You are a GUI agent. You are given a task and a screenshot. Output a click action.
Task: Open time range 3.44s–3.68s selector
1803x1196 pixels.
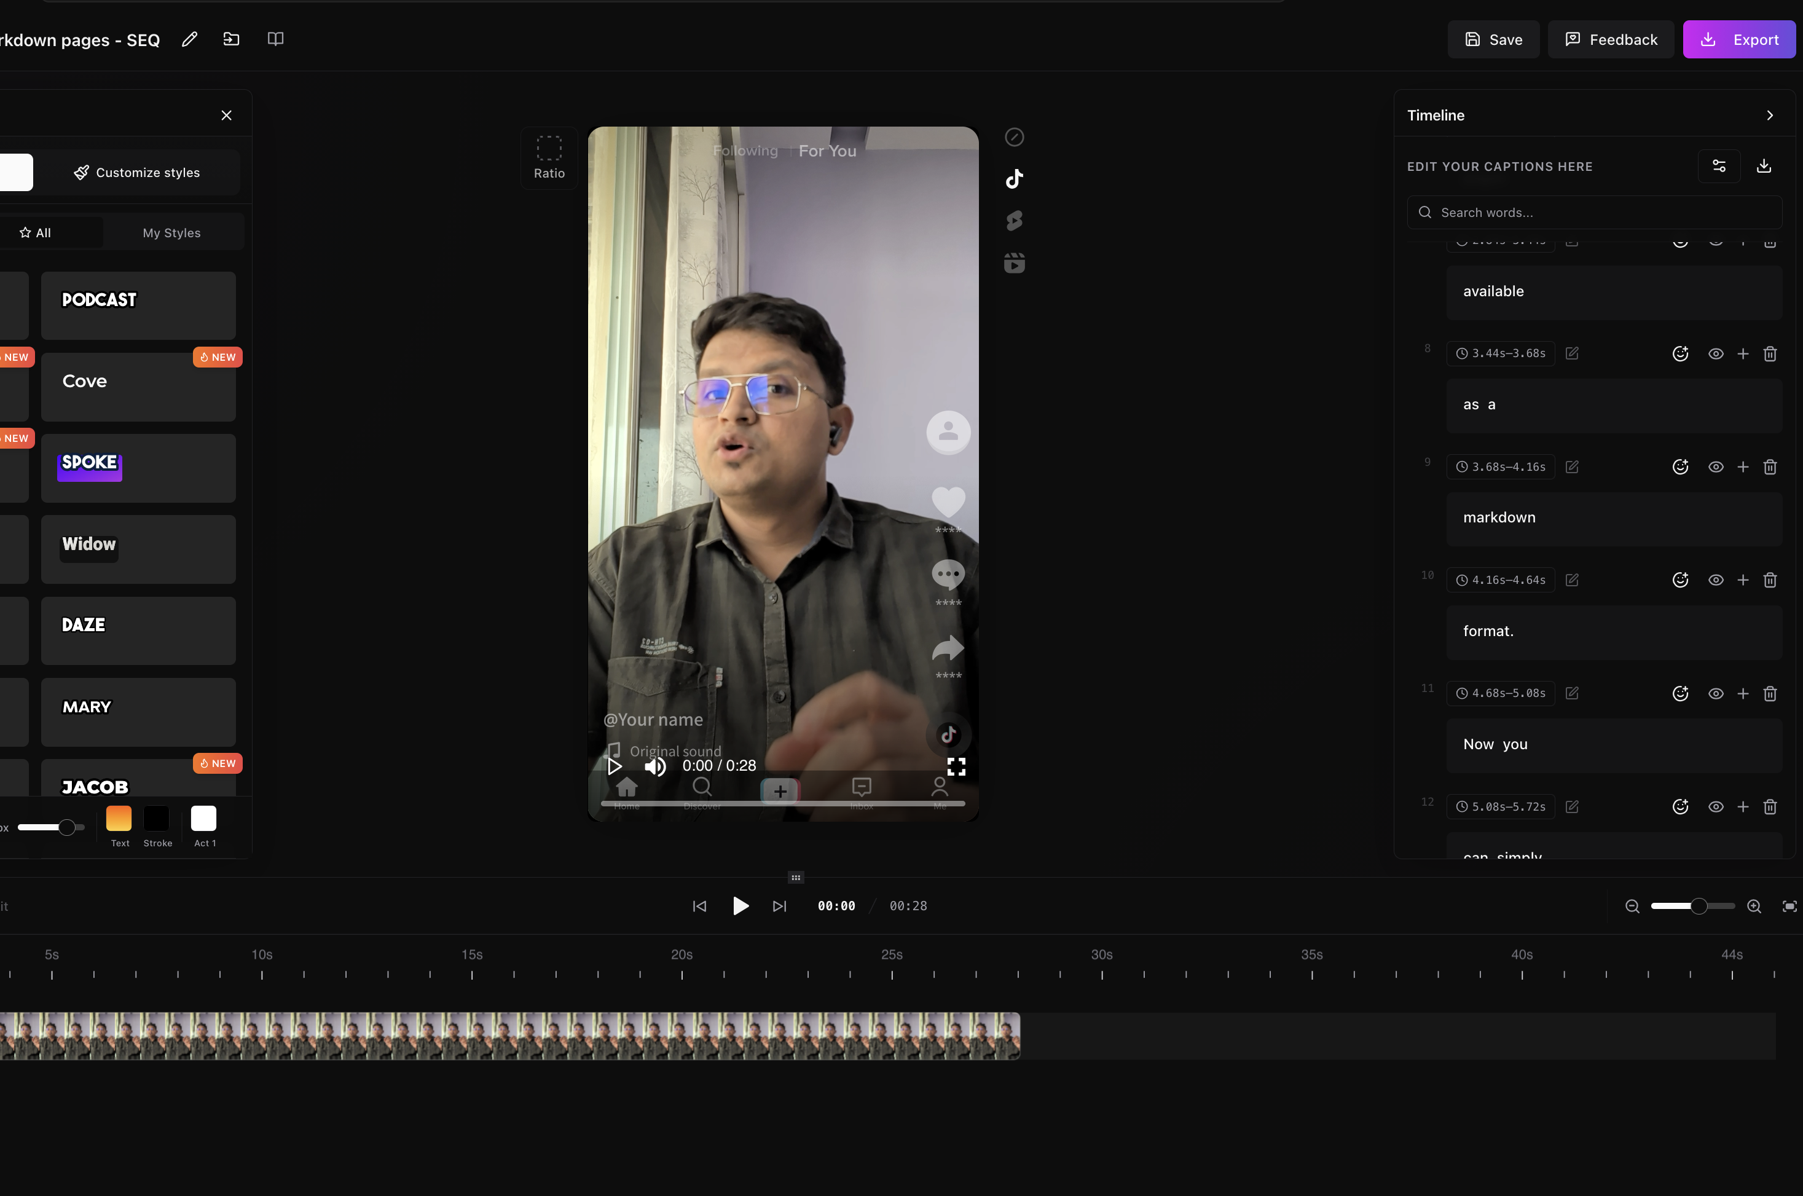click(1500, 354)
